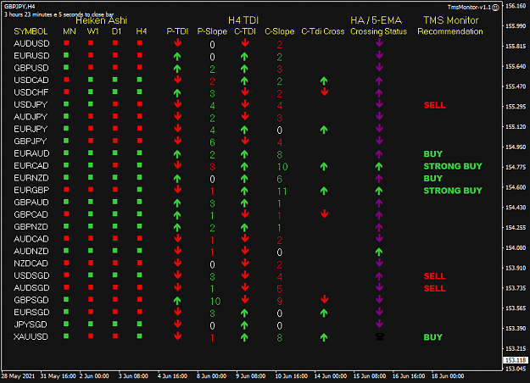Click the SELL recommendation for USDSGD
Screen dimensions: 530x383
point(435,276)
